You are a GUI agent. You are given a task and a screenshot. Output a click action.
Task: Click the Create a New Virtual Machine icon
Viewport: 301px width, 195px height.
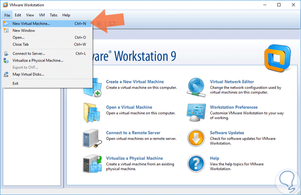(93, 88)
